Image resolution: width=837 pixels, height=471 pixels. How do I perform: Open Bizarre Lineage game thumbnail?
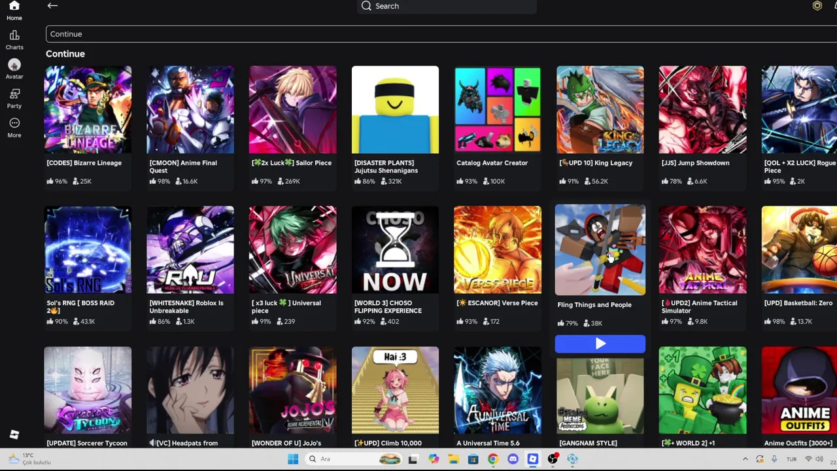[x=88, y=110]
